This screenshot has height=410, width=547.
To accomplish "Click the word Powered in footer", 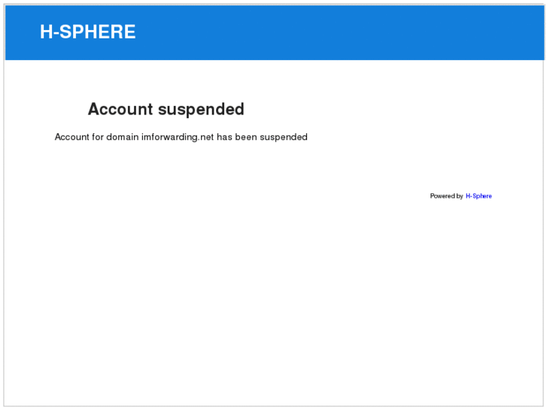I will click(442, 196).
